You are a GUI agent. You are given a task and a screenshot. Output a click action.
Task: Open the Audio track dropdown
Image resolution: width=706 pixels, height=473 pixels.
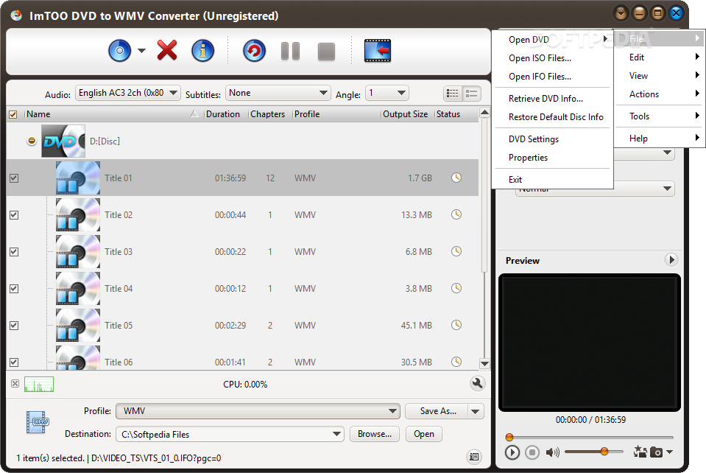point(128,94)
